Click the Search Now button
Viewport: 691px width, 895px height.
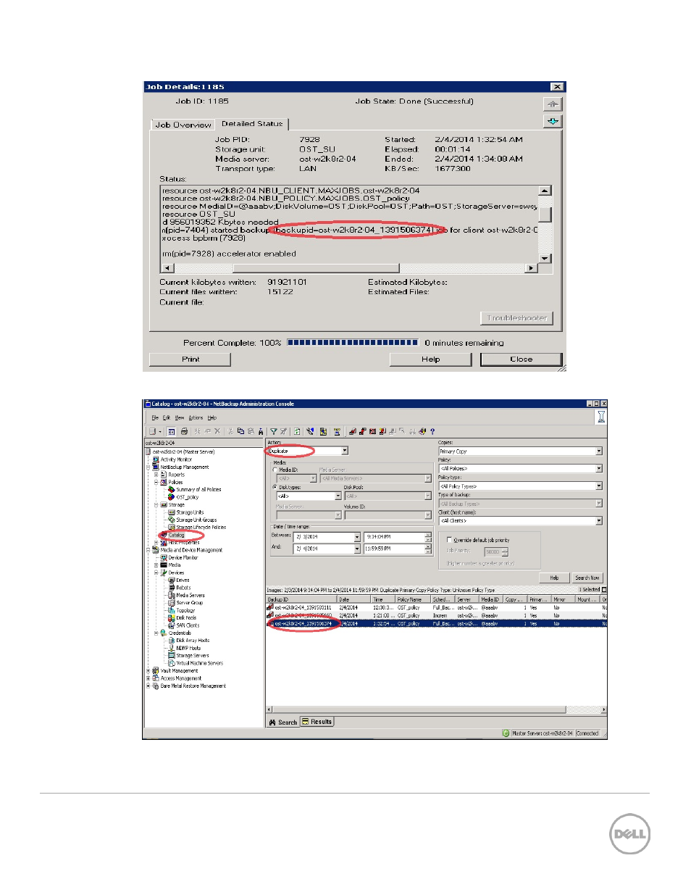click(x=587, y=578)
